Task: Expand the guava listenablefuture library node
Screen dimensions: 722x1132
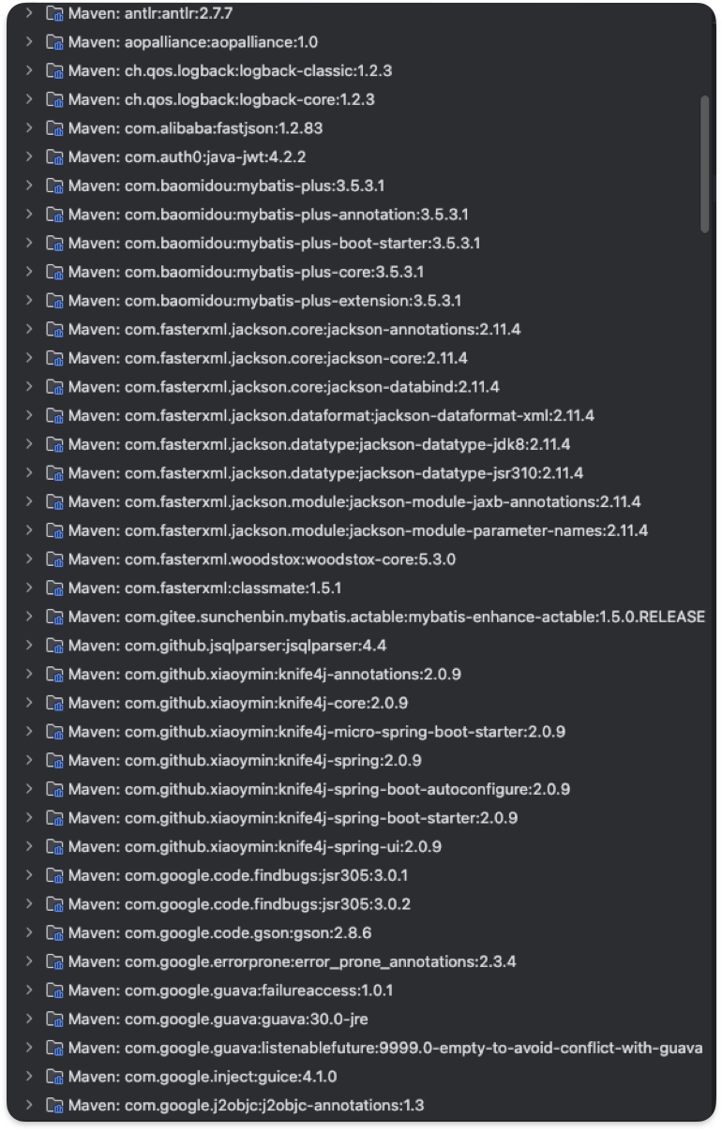Action: (29, 1048)
